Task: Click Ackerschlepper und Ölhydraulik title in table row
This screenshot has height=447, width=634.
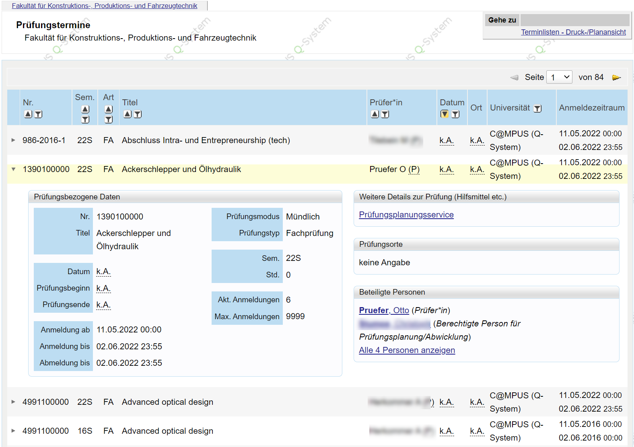Action: 181,169
